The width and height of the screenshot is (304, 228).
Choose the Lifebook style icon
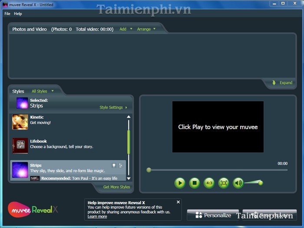click(x=20, y=145)
